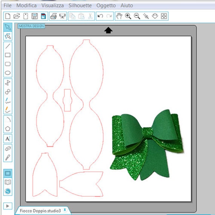
Task: Select the edit points tool
Action: 8,36
